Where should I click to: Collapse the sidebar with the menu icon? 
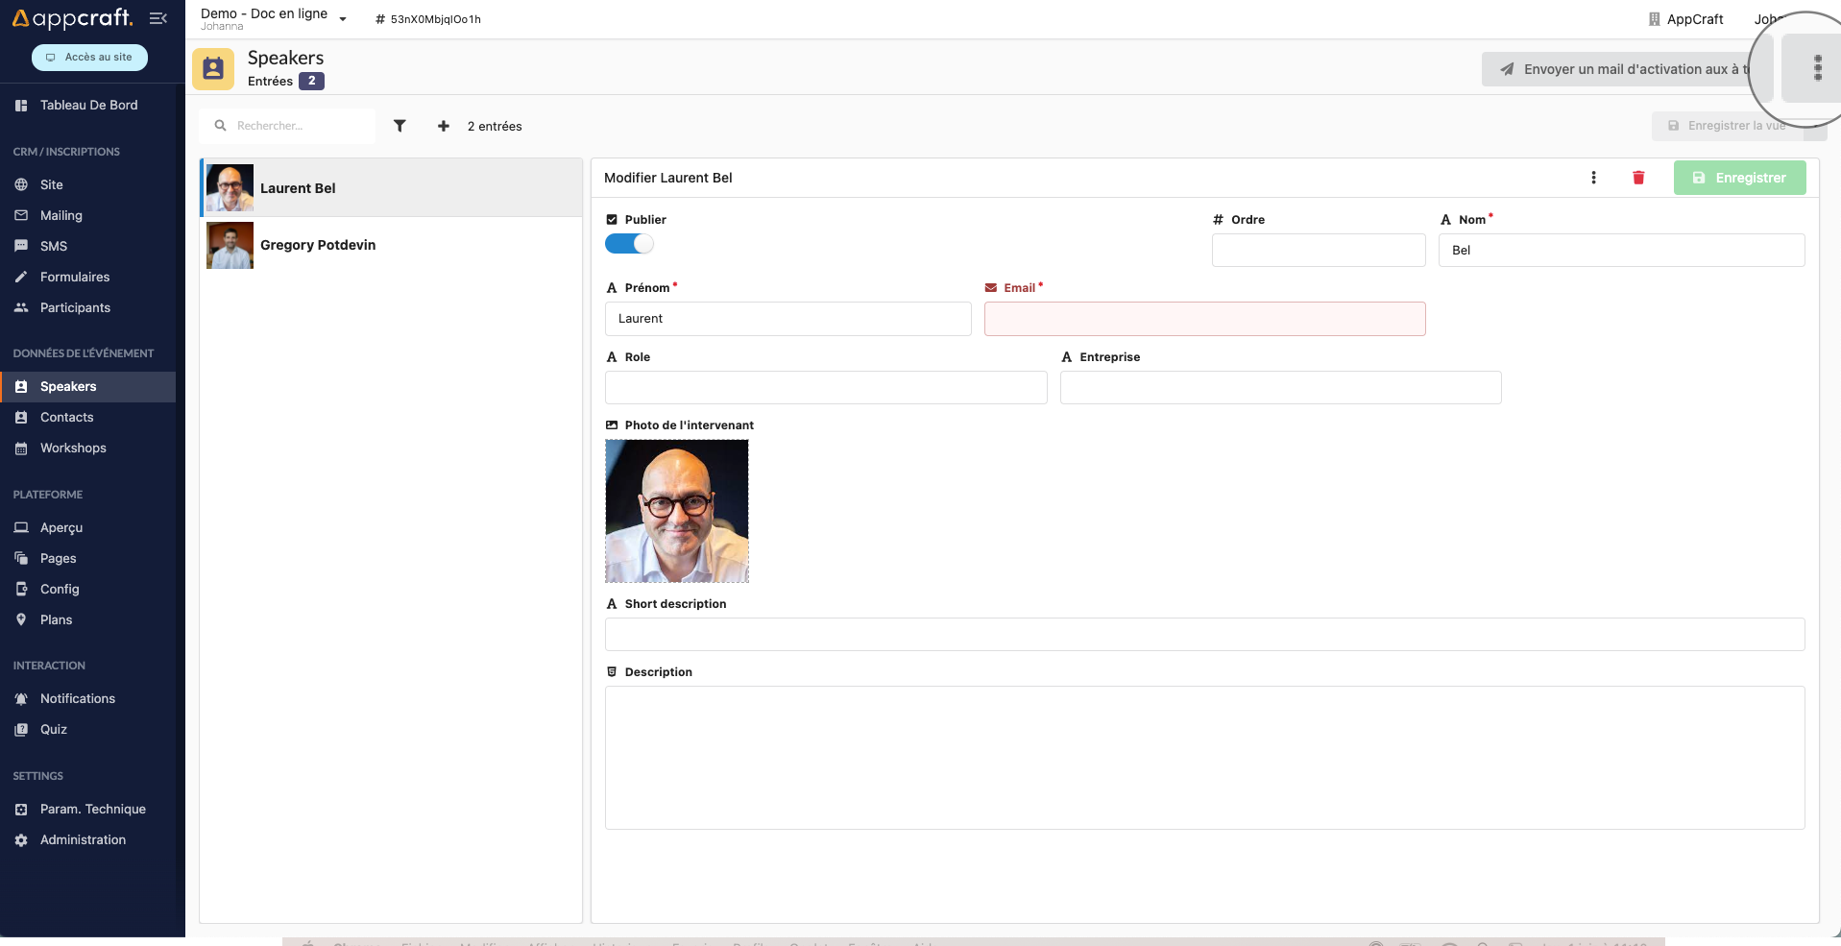click(158, 18)
